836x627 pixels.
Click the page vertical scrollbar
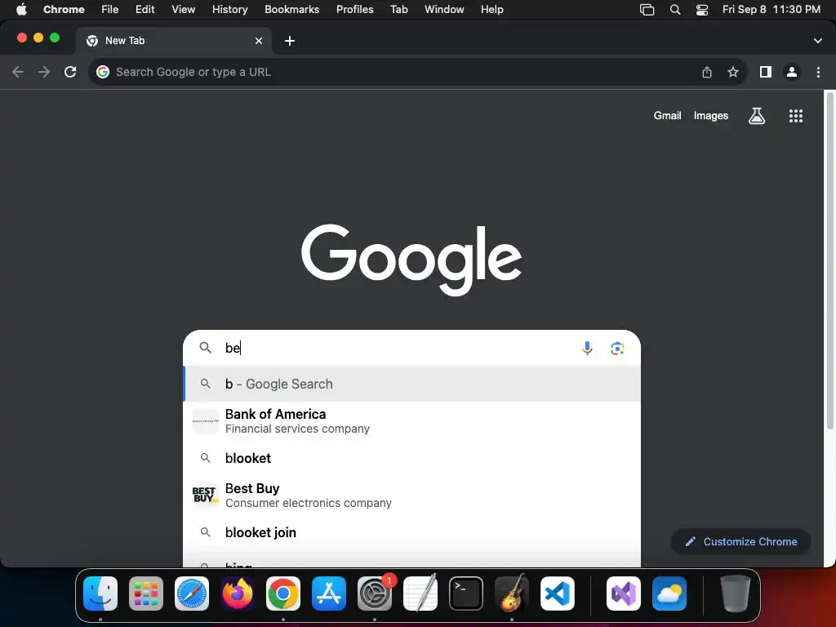[829, 261]
